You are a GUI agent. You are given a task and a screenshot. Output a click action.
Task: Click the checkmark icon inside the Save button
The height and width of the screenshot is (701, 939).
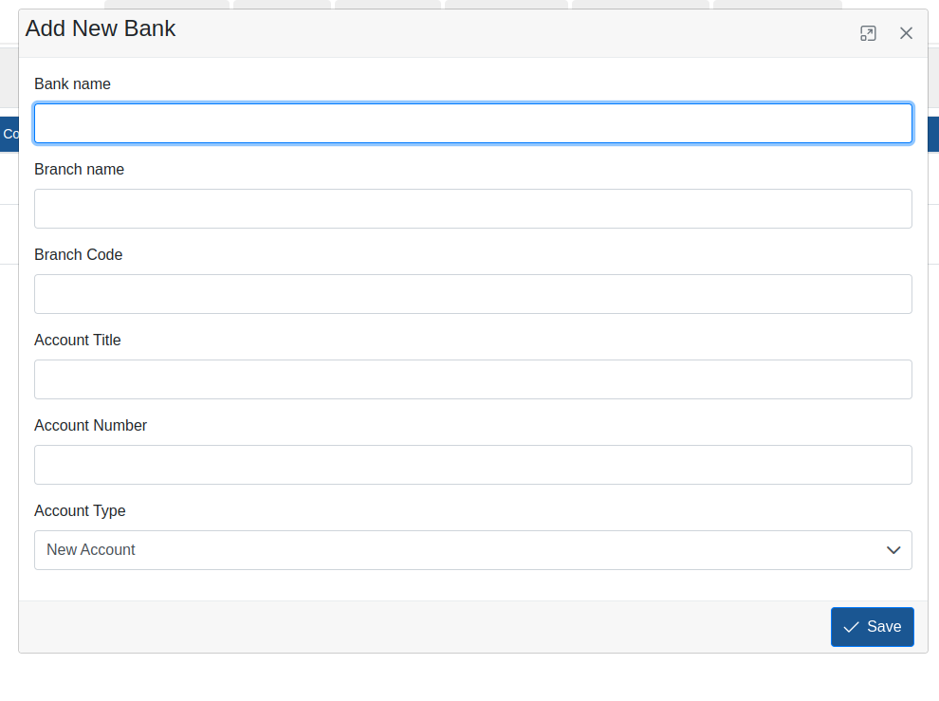852,626
